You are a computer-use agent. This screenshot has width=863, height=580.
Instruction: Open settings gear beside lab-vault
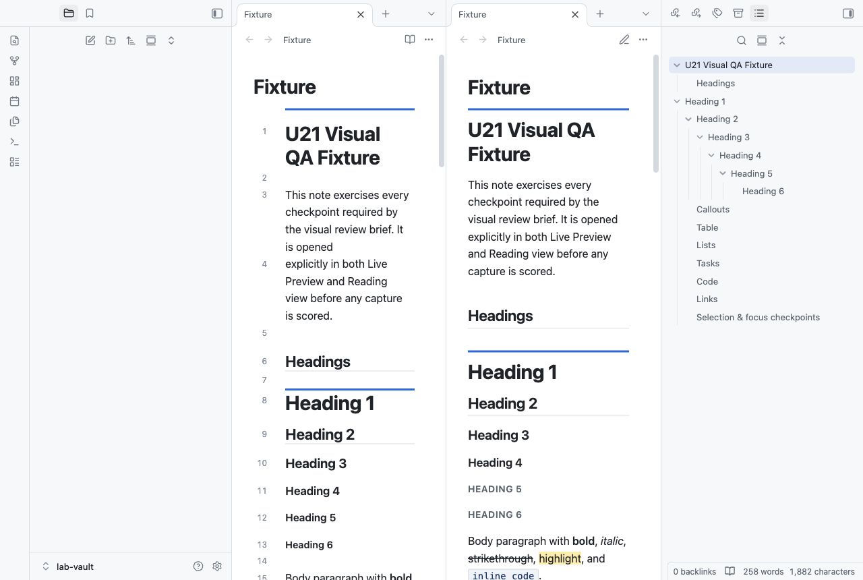[x=217, y=567]
